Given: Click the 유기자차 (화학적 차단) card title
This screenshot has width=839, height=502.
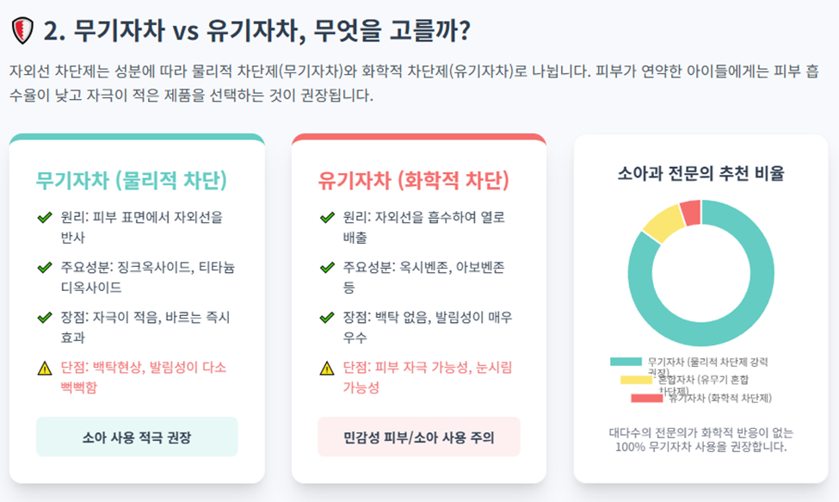Looking at the screenshot, I should (x=413, y=181).
